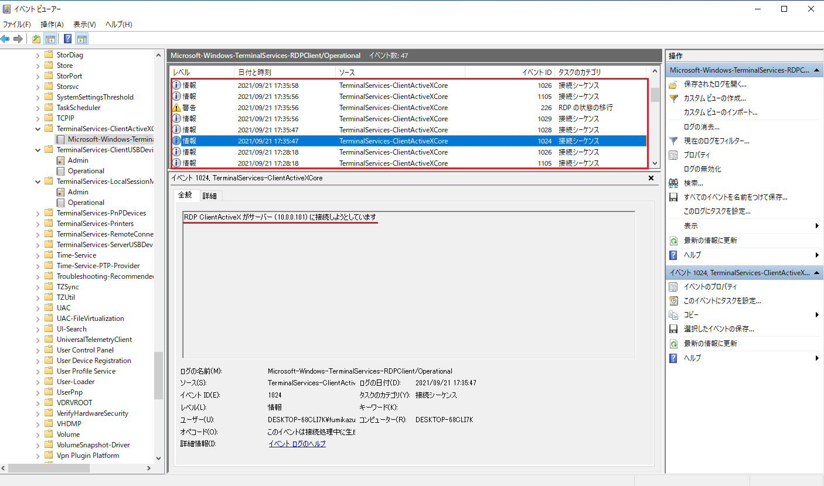This screenshot has width=824, height=486.
Task: Select Operational log under TerminalServices-ClientUSBDevices
Action: (x=86, y=171)
